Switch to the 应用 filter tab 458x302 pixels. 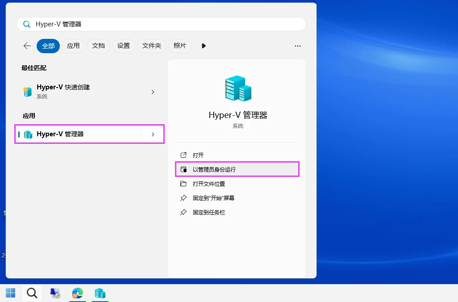pyautogui.click(x=73, y=46)
